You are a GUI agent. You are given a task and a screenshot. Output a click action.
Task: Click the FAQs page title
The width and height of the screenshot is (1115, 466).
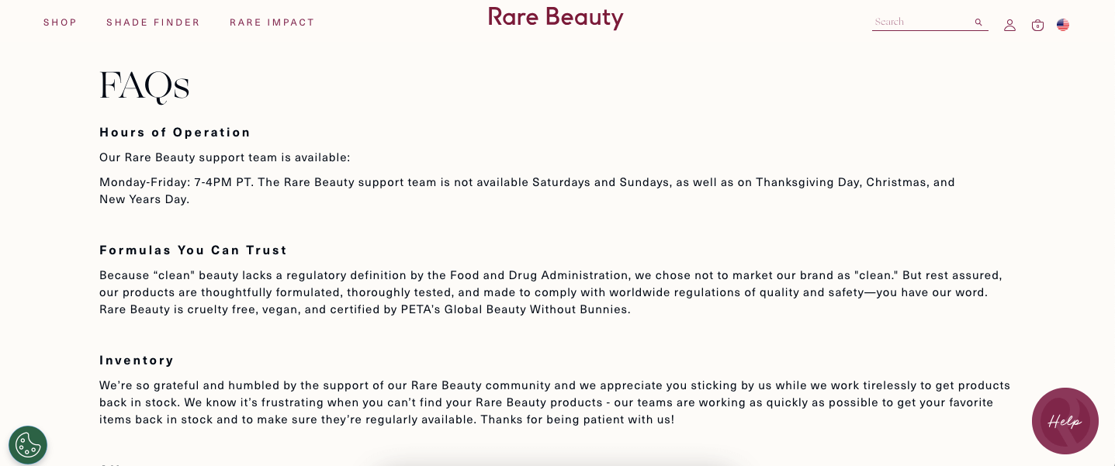click(145, 86)
